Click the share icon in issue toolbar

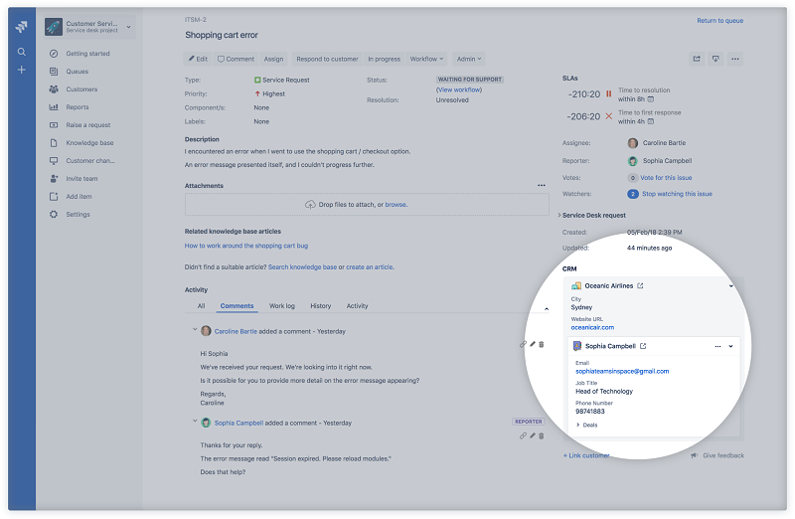[x=697, y=59]
